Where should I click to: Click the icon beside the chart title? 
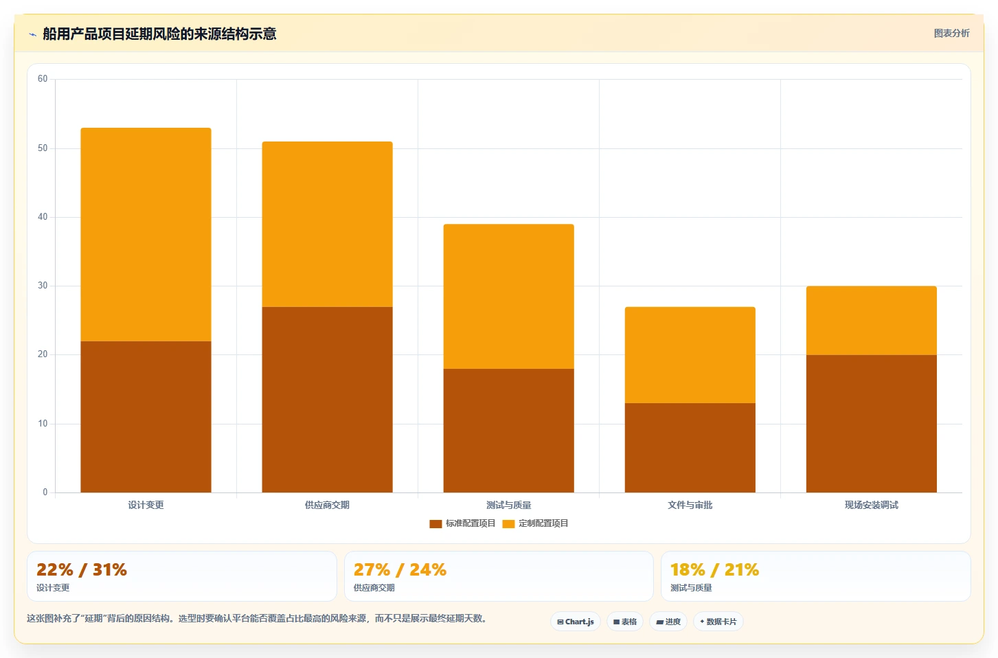(x=32, y=34)
